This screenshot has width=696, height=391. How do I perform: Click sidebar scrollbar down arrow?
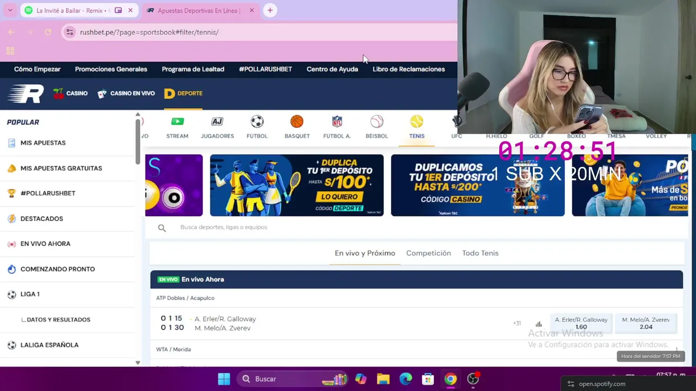(138, 363)
